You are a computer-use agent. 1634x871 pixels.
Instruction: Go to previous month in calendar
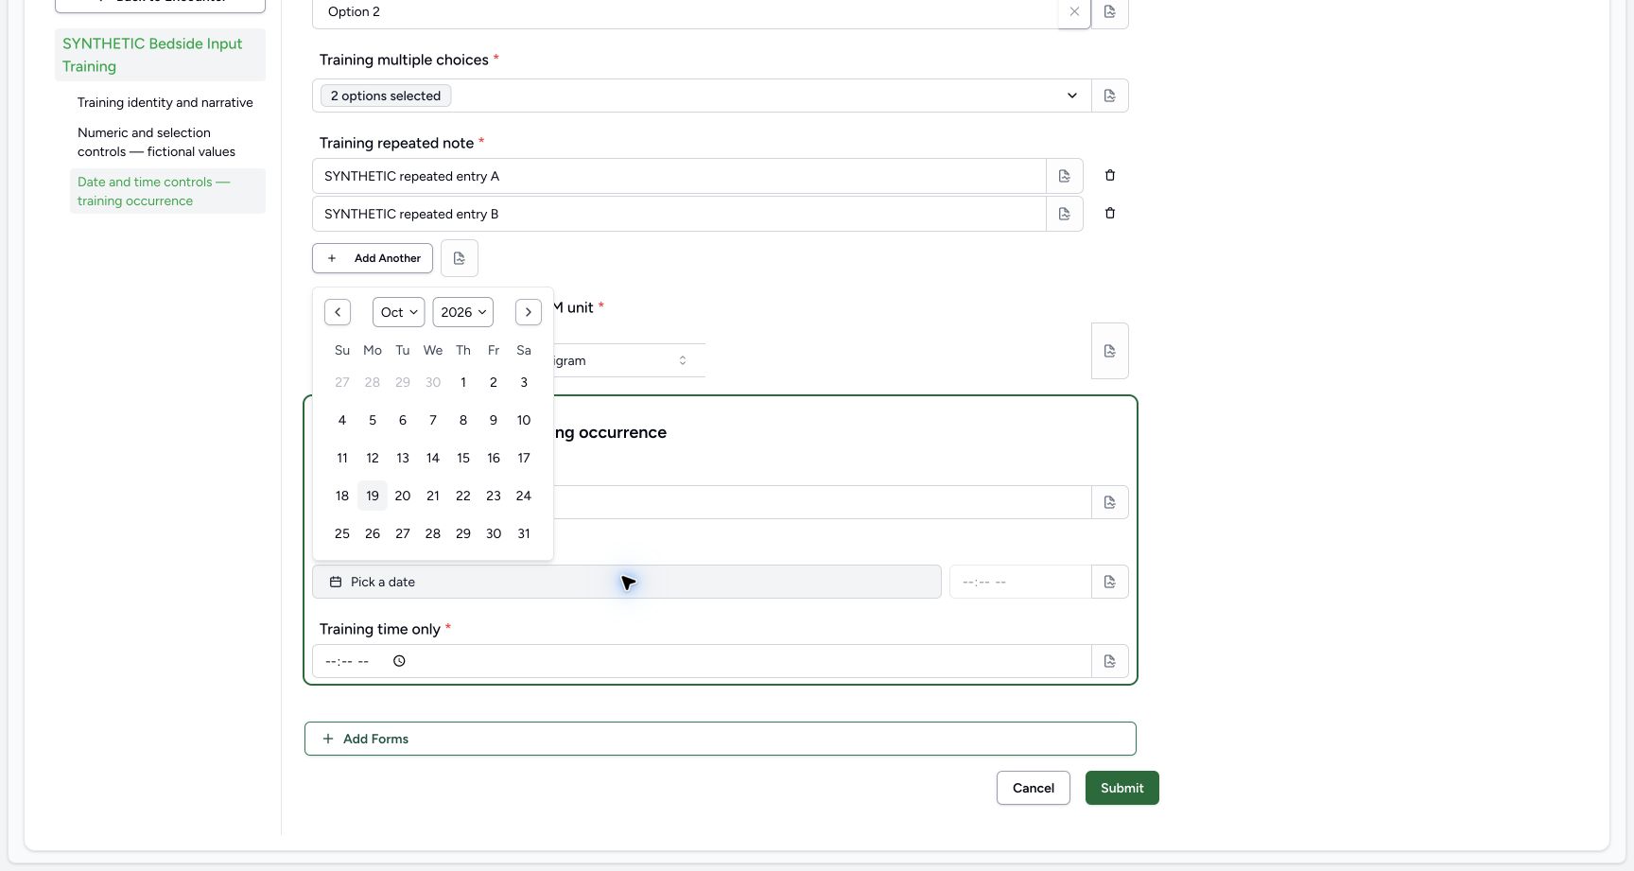point(338,312)
